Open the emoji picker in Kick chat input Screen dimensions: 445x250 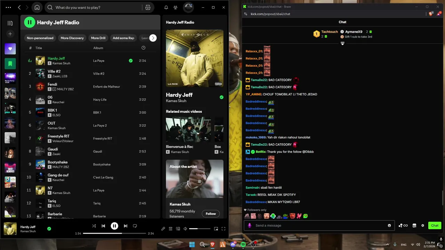click(389, 225)
